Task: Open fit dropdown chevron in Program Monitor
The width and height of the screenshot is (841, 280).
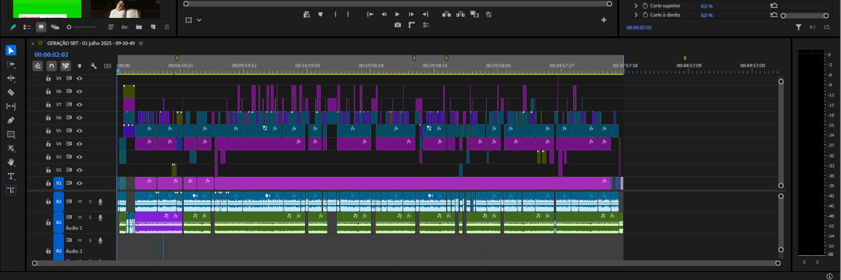Action: pos(199,20)
